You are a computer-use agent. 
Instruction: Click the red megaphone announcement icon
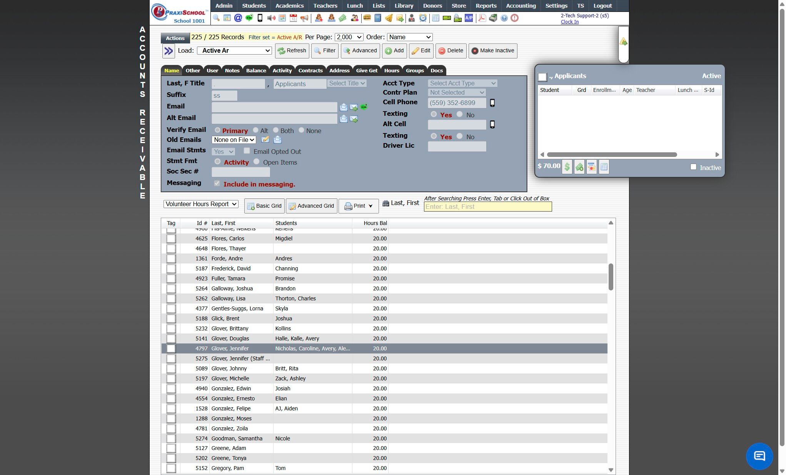pos(304,18)
